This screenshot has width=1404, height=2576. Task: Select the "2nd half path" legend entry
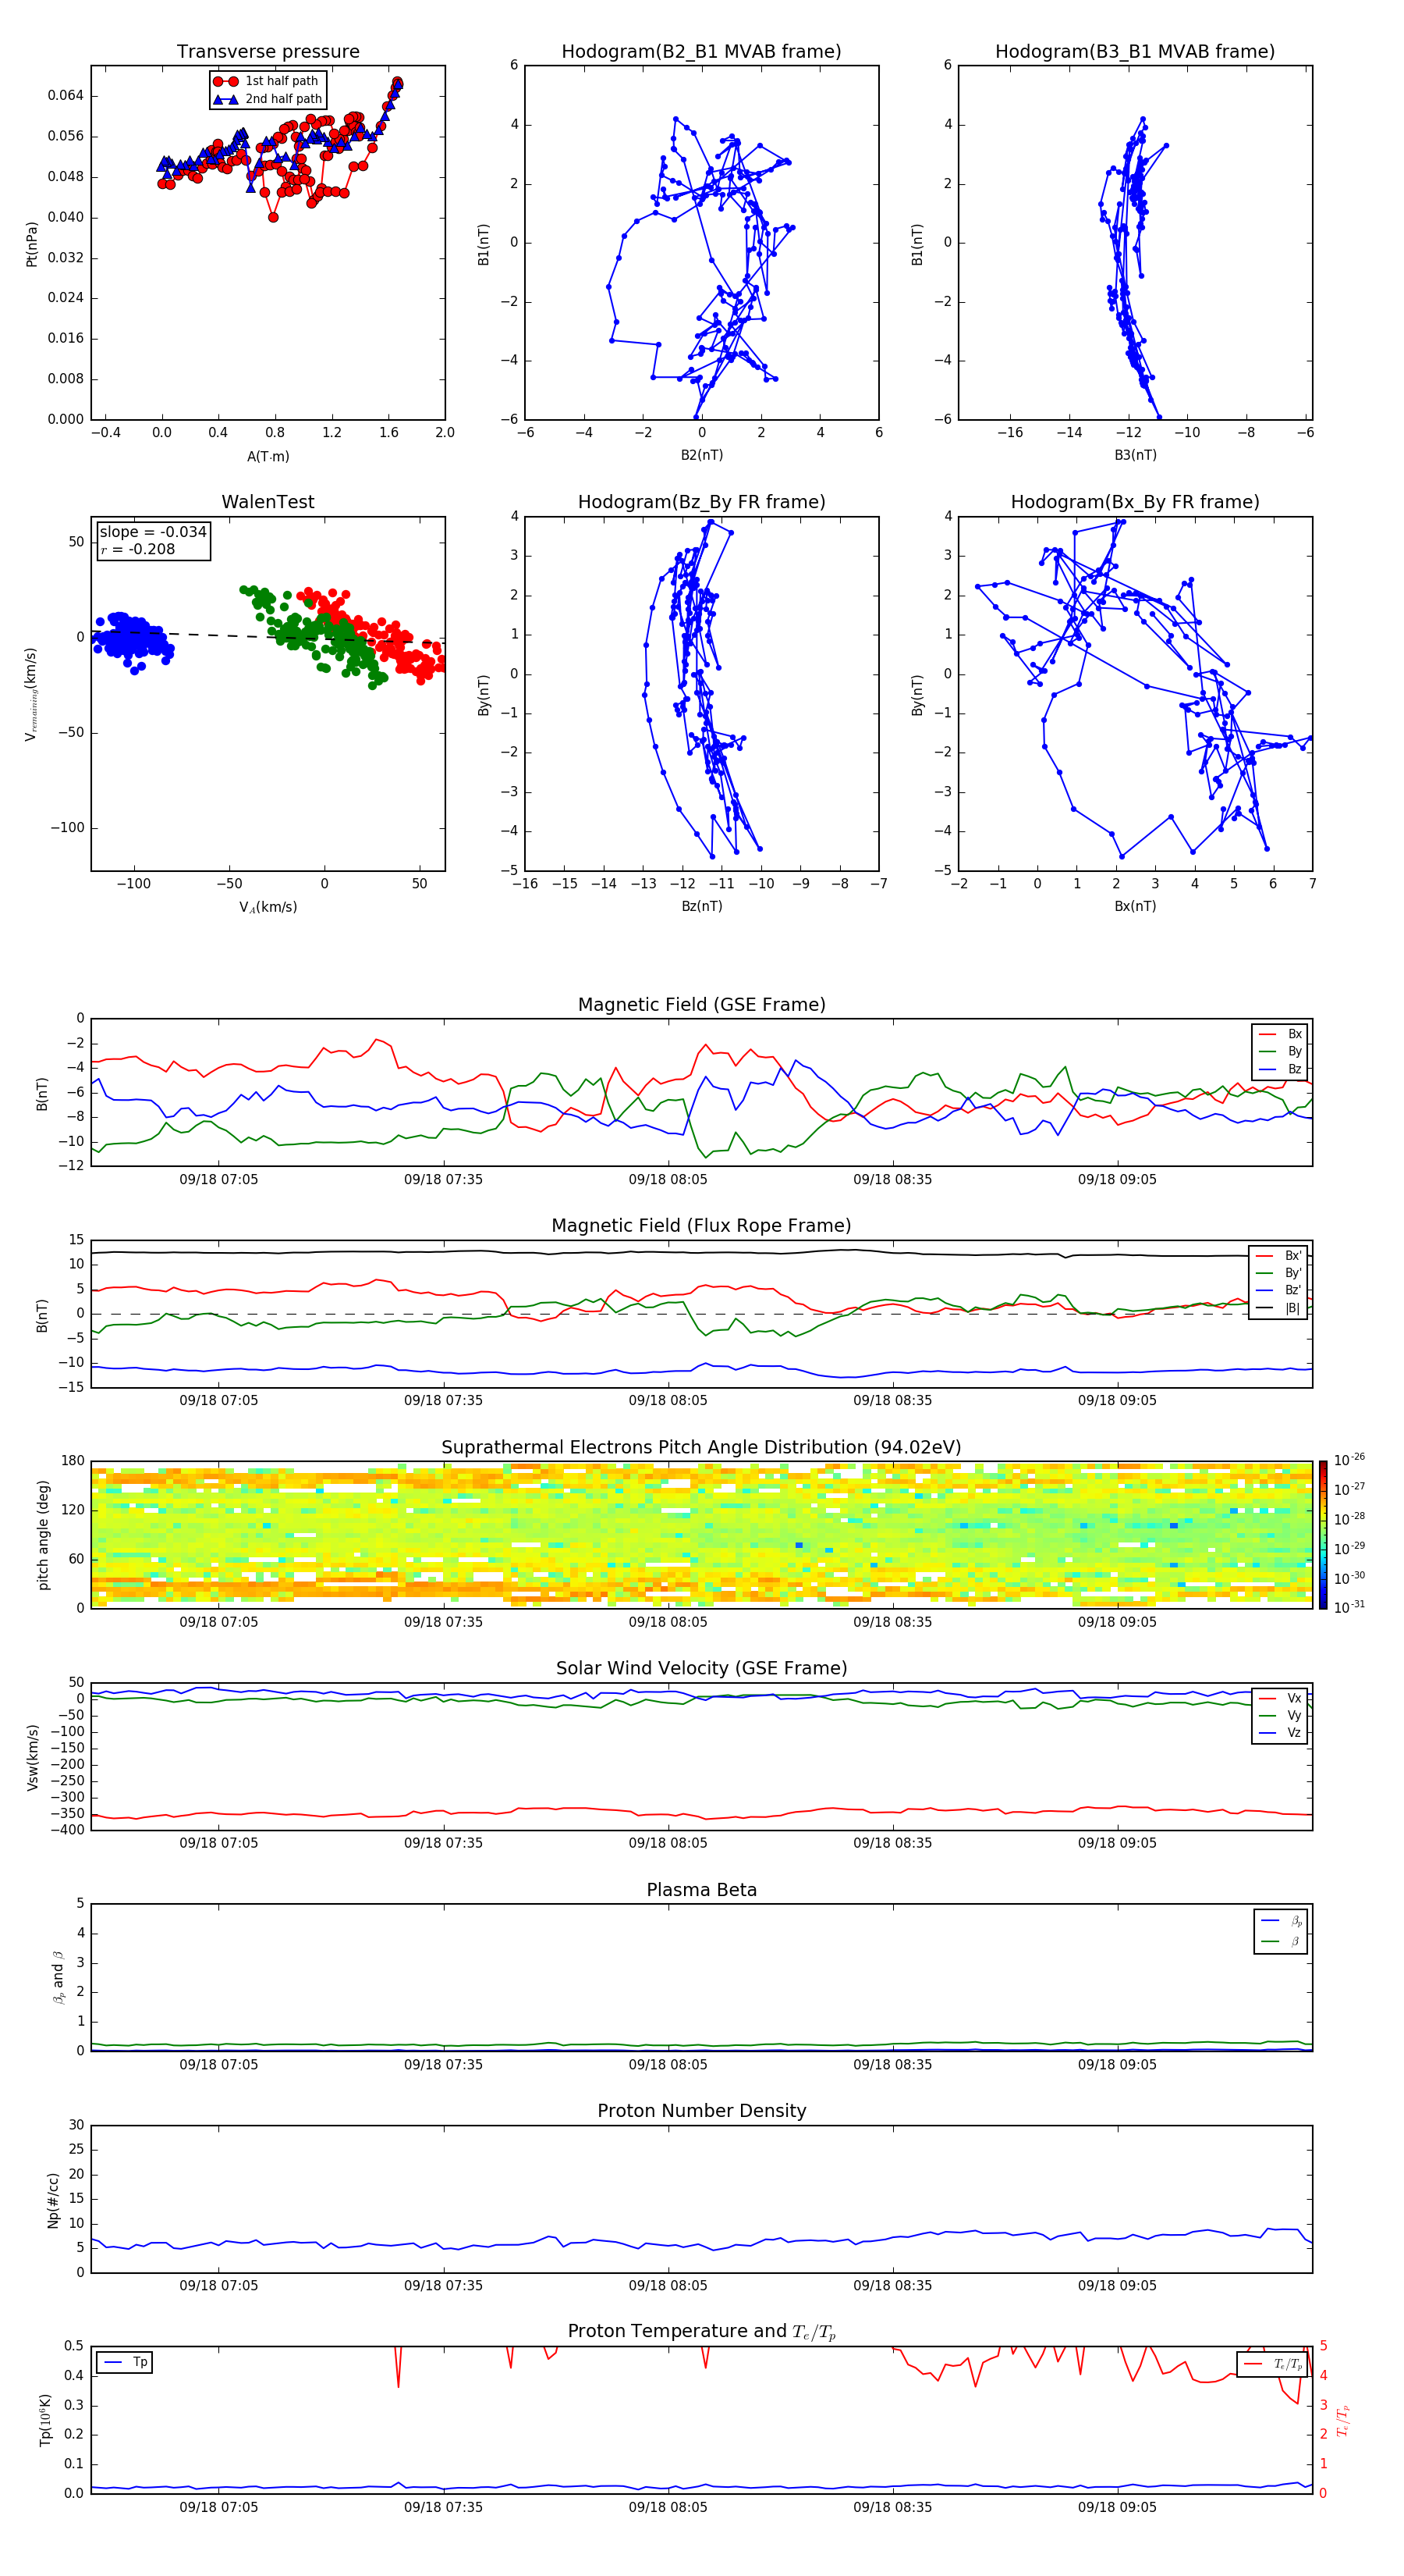[268, 99]
